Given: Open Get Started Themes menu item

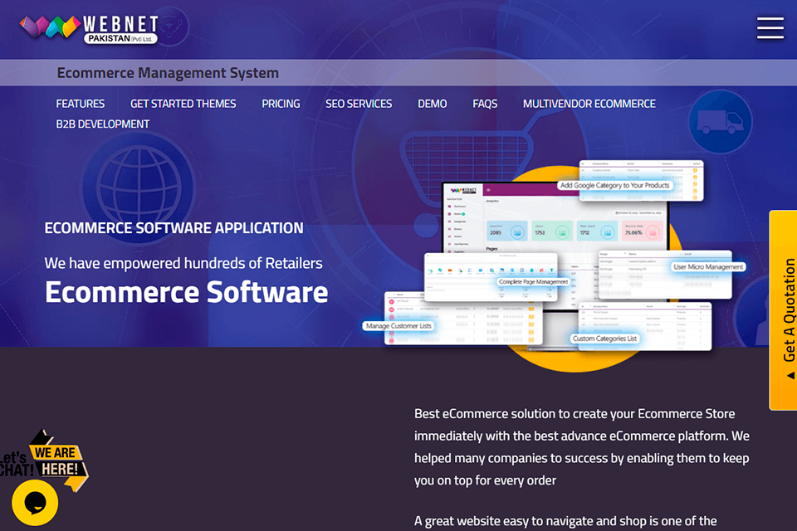Looking at the screenshot, I should click(183, 104).
